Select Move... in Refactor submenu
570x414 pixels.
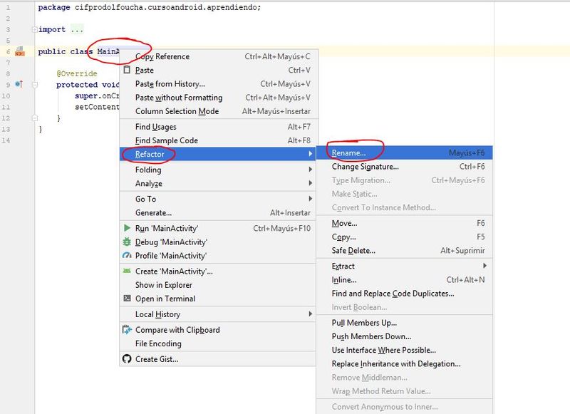(x=405, y=223)
